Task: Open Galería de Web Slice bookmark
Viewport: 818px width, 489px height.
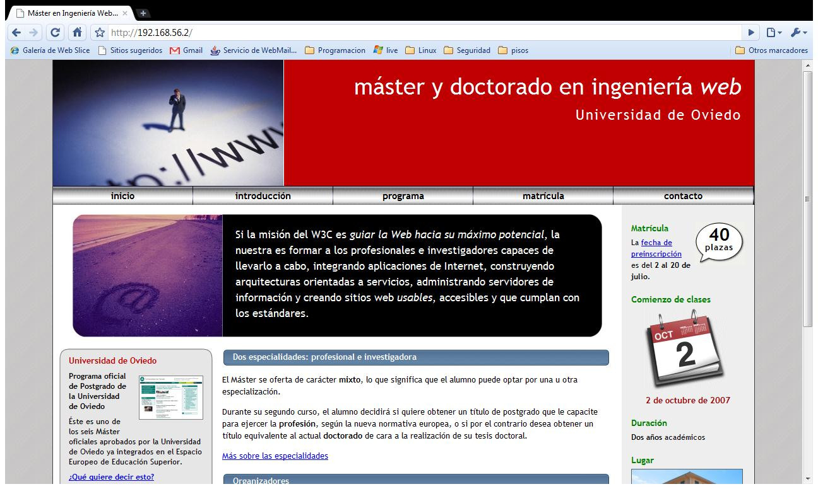Action: [50, 50]
